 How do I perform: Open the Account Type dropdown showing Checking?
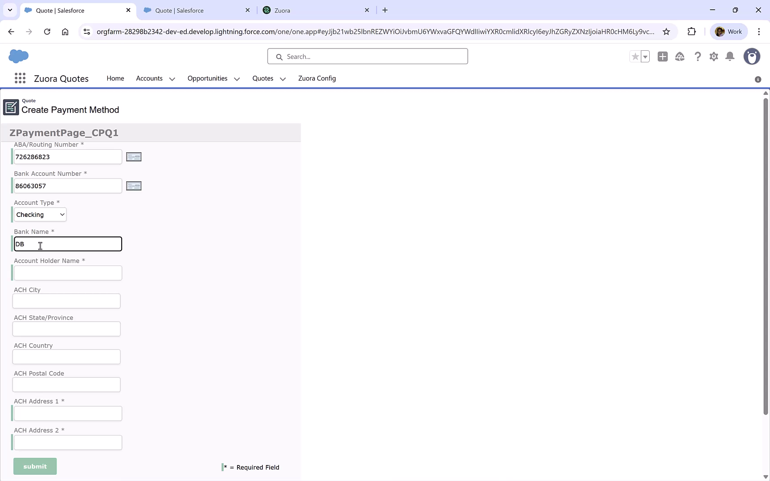pos(40,214)
